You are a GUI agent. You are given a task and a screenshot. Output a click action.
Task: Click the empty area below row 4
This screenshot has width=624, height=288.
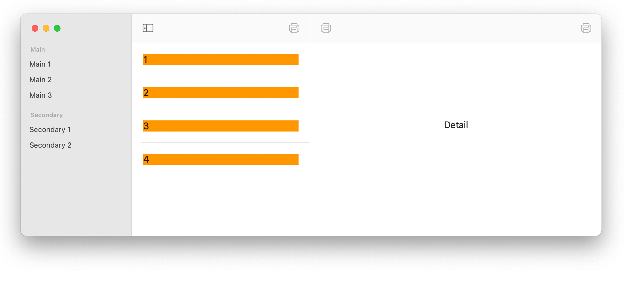point(221,206)
